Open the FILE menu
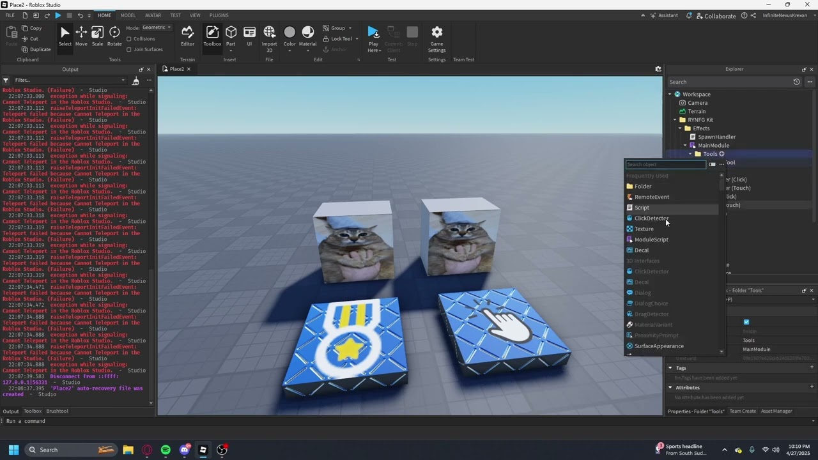Viewport: 818px width, 460px height. (x=10, y=15)
